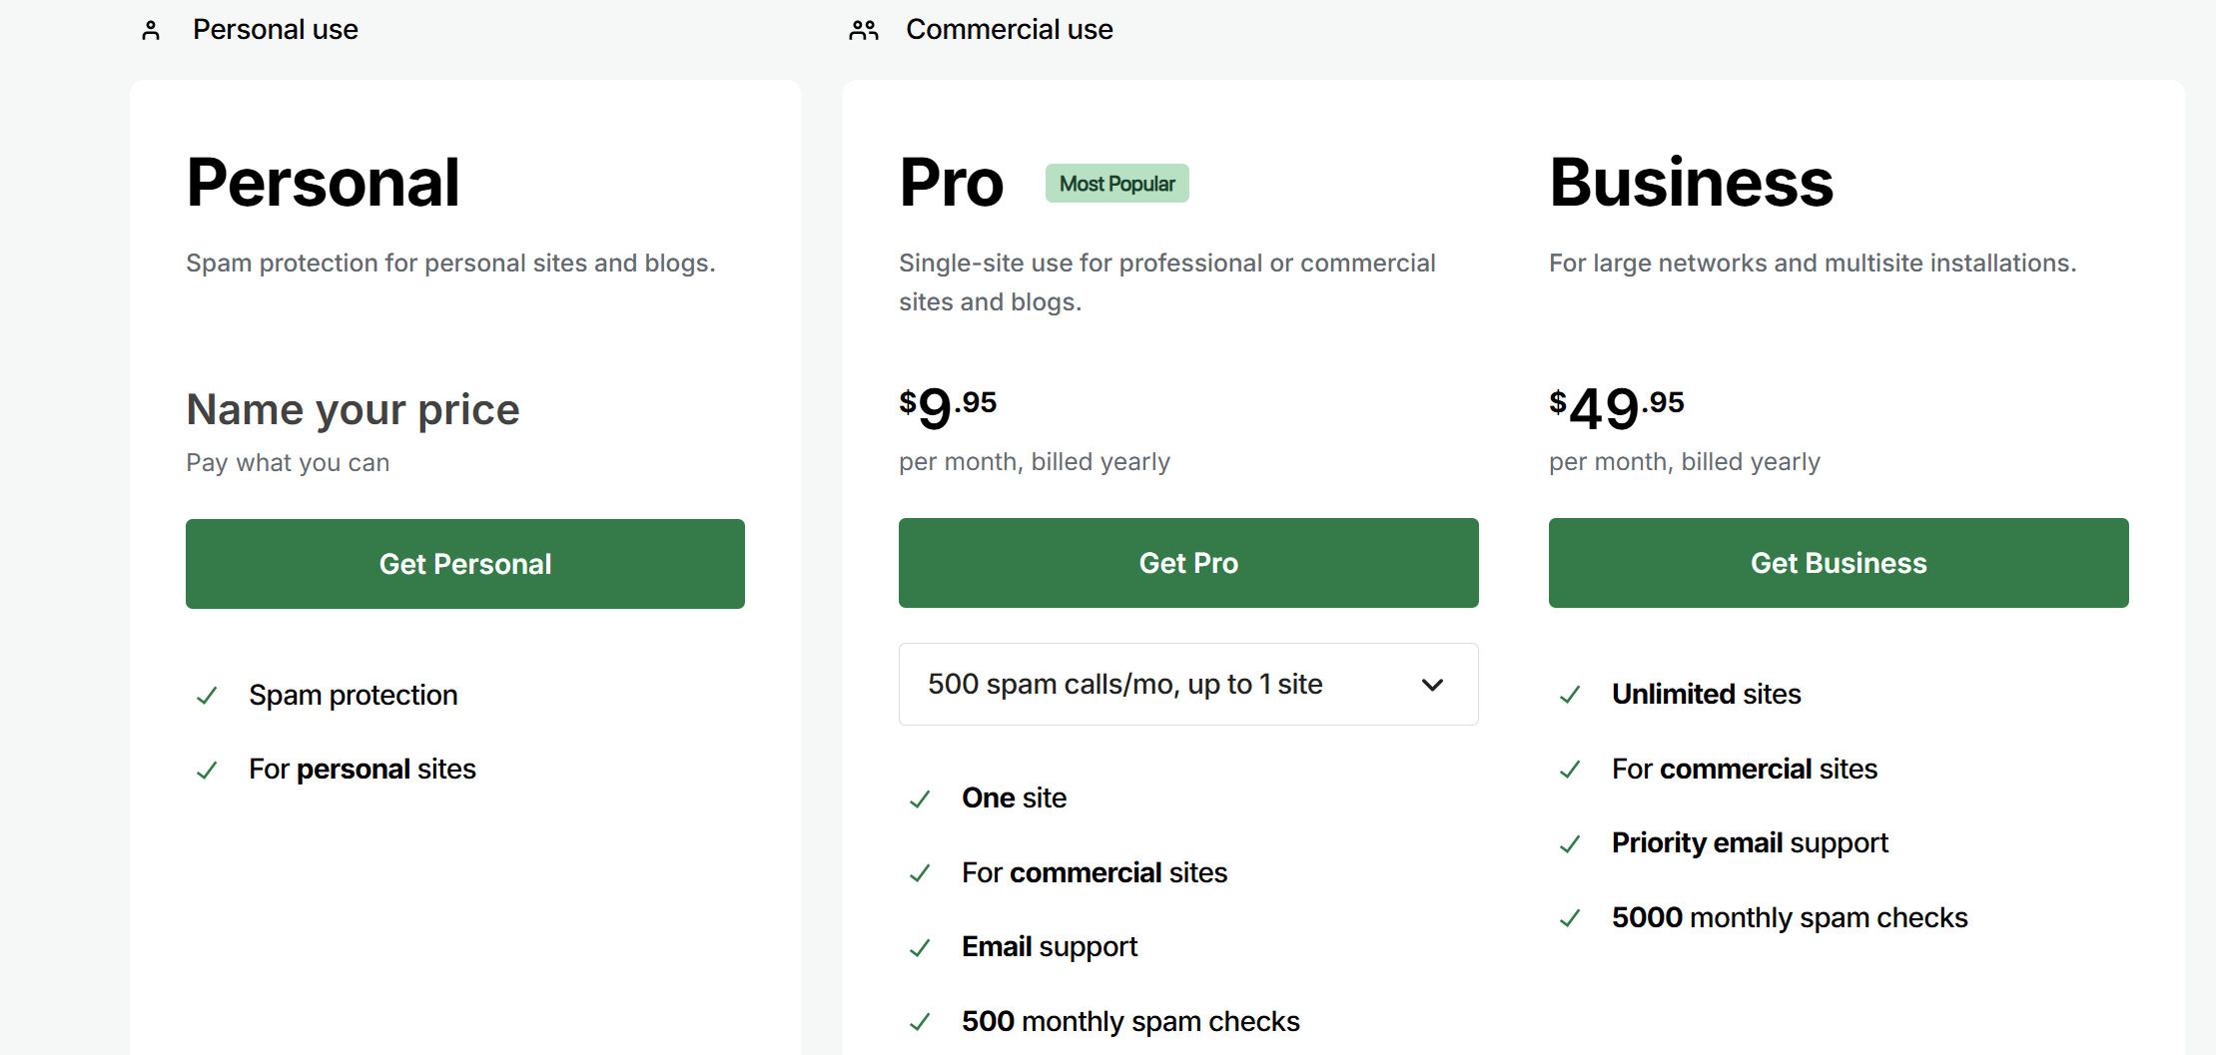Click the dropdown chevron arrow in Pro plan
The image size is (2216, 1055).
1432,685
